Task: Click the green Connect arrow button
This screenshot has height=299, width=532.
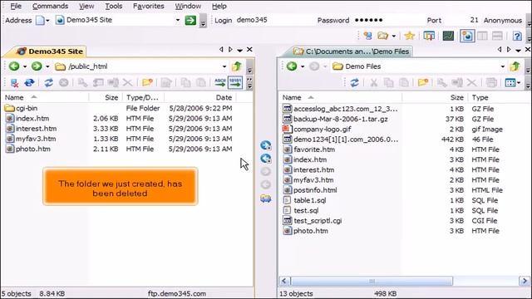Action: click(x=190, y=20)
